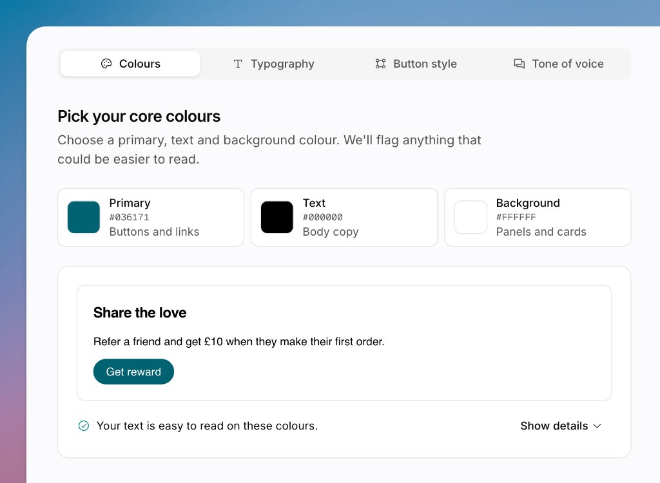Click the T icon beside Typography
The width and height of the screenshot is (660, 483).
[x=238, y=64]
